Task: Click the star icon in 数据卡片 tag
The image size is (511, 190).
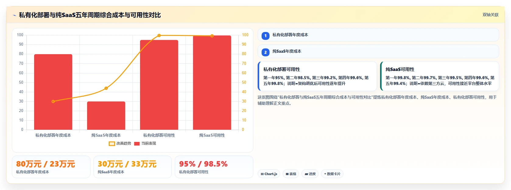Action: click(x=325, y=174)
